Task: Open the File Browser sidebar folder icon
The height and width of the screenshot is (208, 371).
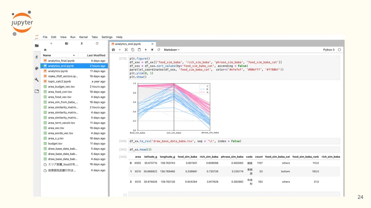Action: (37, 46)
